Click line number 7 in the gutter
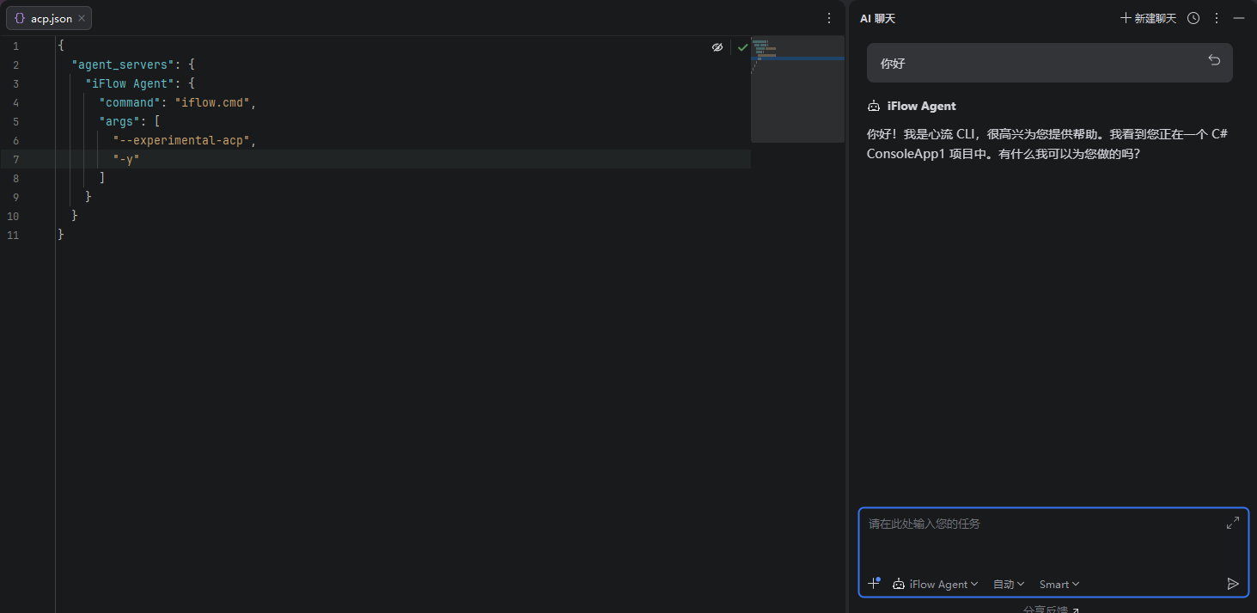 tap(15, 159)
